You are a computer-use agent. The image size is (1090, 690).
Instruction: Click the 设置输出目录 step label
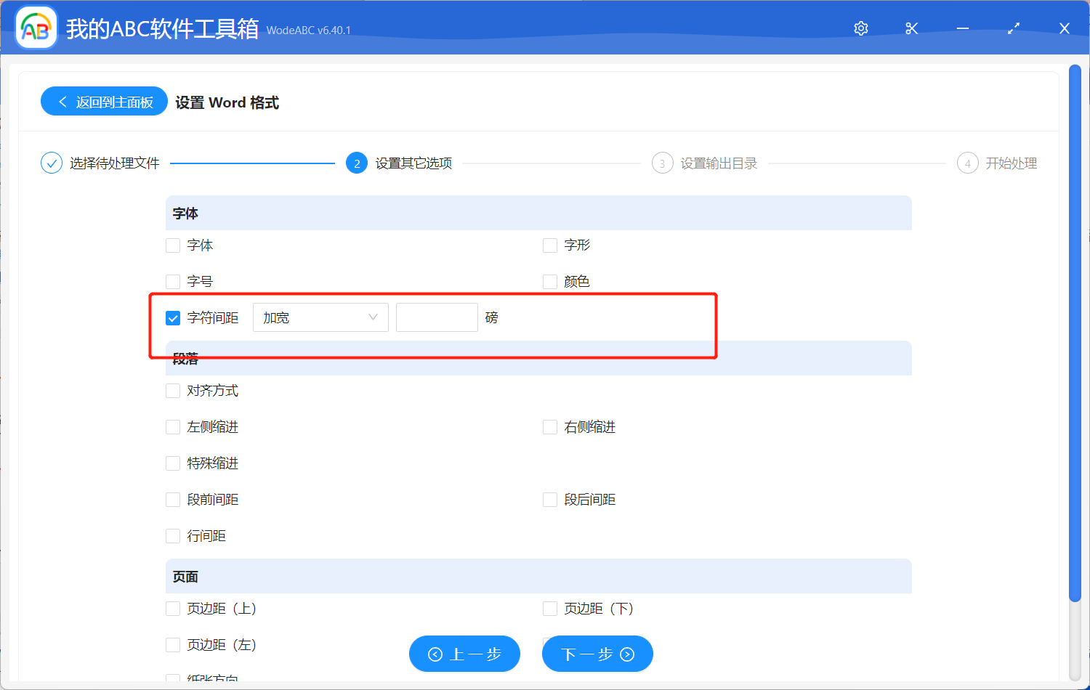tap(719, 163)
